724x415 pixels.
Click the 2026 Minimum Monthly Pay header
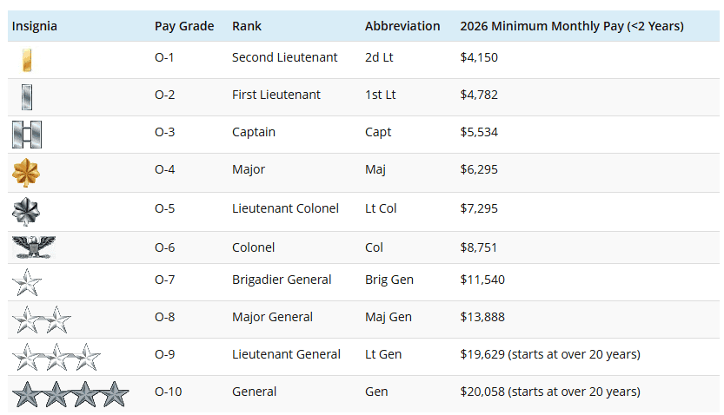[571, 26]
